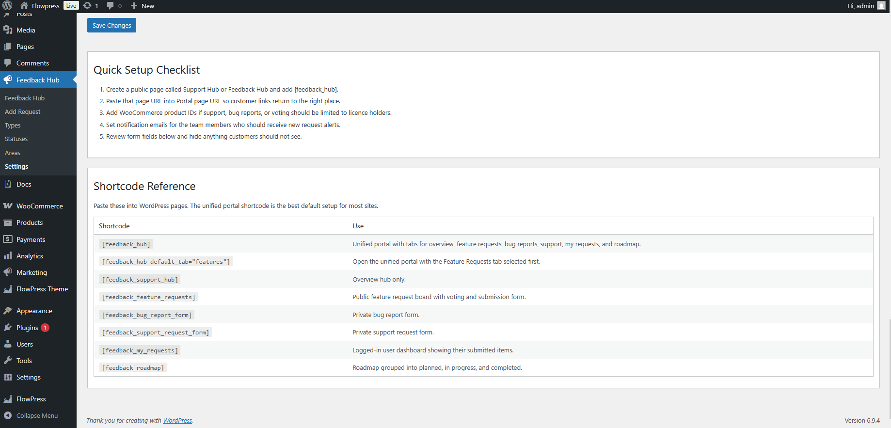The height and width of the screenshot is (428, 891).
Task: Click the Settings sliders icon in sidebar
Action: [8, 377]
